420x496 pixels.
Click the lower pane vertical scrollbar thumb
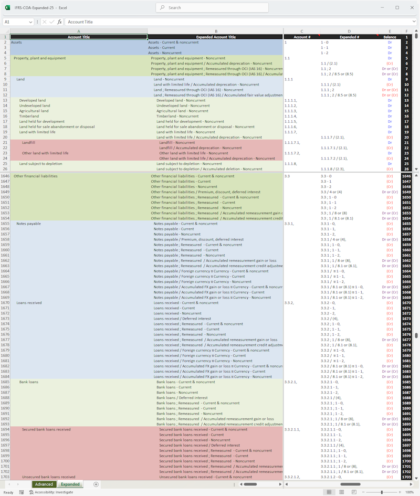416,335
